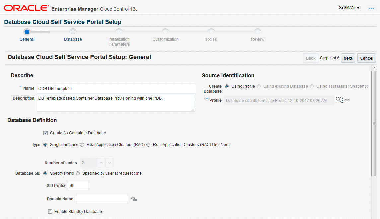The height and width of the screenshot is (219, 380).
Task: Click the Domain Name lock icon
Action: 134,199
